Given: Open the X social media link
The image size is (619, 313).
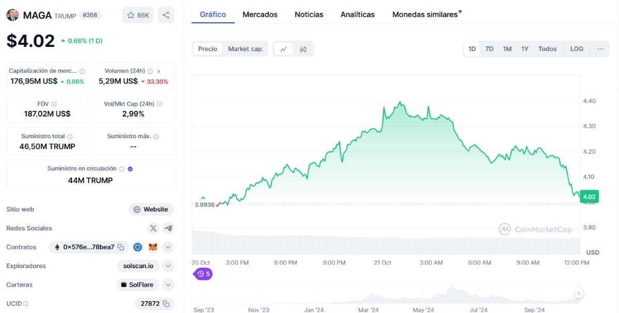Looking at the screenshot, I should tap(153, 228).
